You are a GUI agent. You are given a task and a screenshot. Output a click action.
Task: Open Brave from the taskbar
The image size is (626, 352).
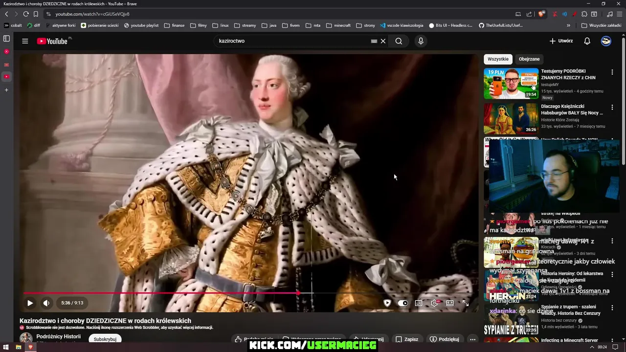click(30, 347)
